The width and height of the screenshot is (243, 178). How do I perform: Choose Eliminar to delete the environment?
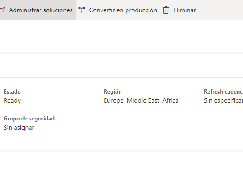click(x=184, y=10)
